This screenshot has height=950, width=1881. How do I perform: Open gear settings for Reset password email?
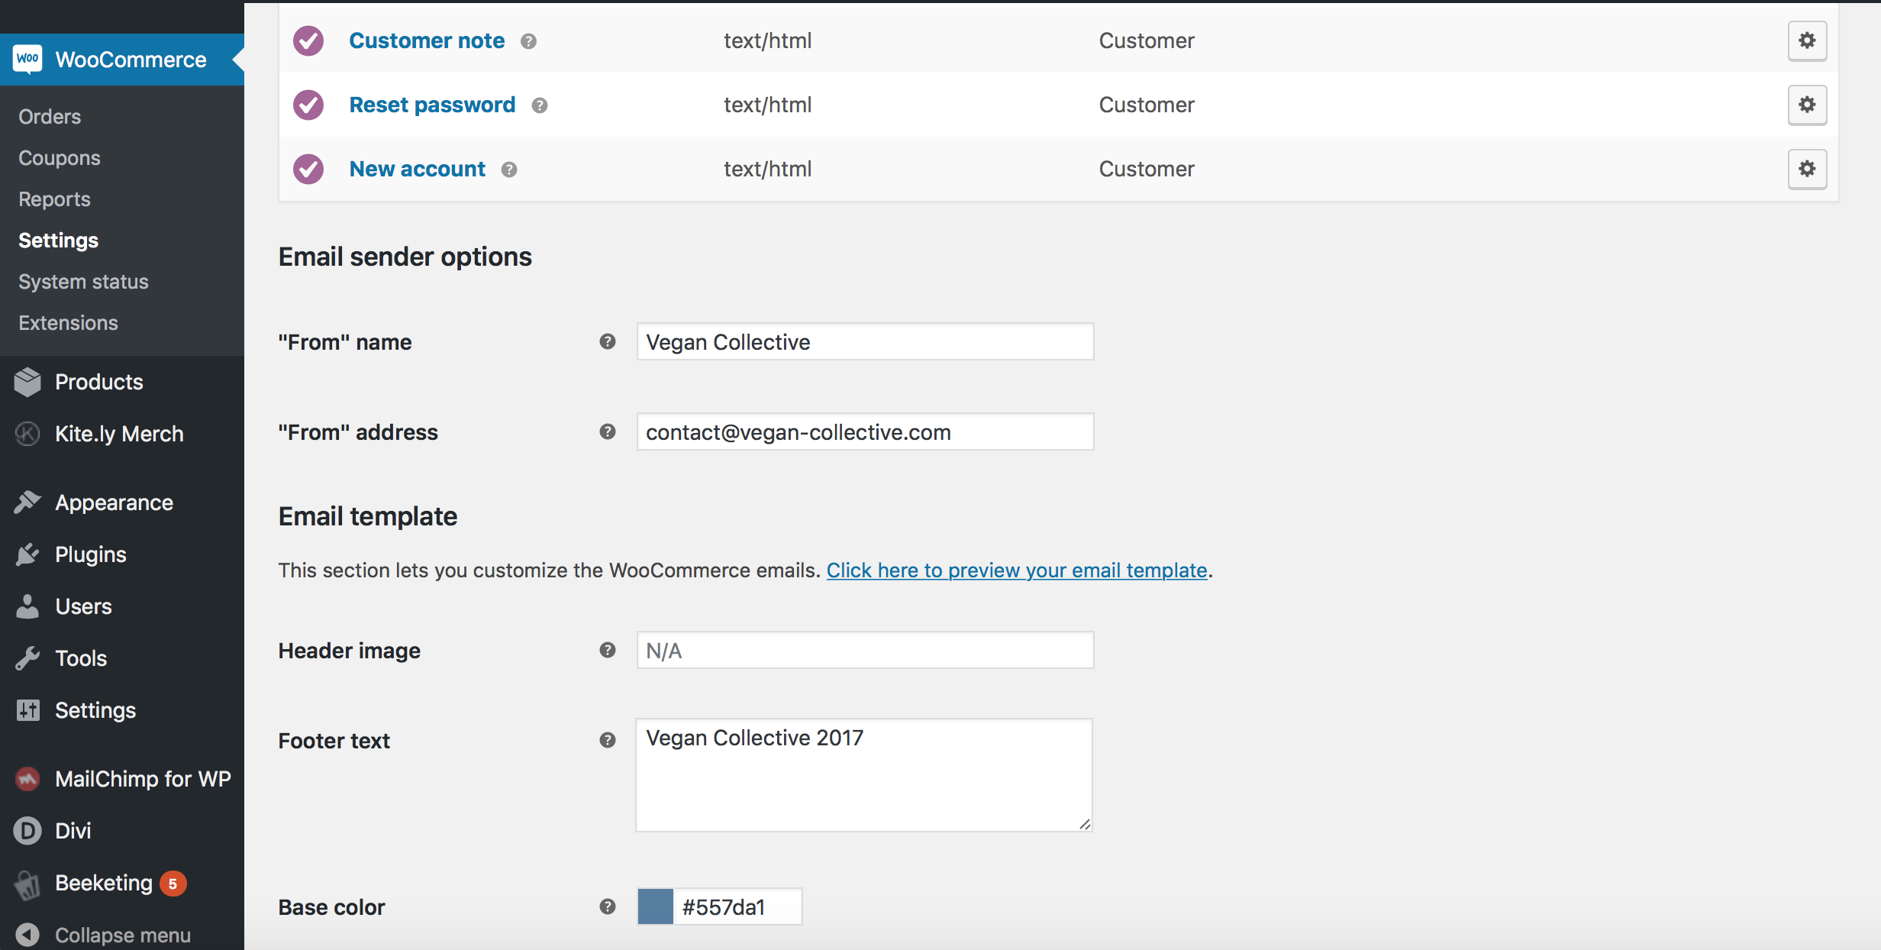point(1807,105)
